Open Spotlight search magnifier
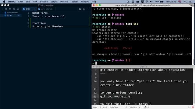The height and width of the screenshot is (109, 195). pos(185,2)
